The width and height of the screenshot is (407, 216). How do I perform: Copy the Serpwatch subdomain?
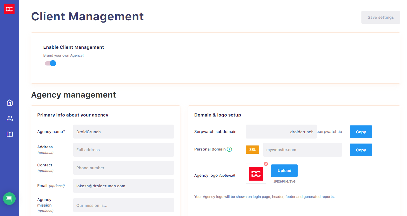(x=361, y=132)
